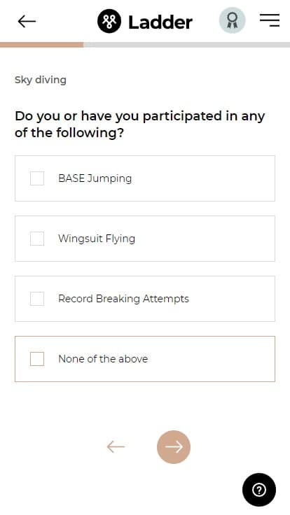
Task: Open the award ribbon badge icon
Action: click(232, 20)
